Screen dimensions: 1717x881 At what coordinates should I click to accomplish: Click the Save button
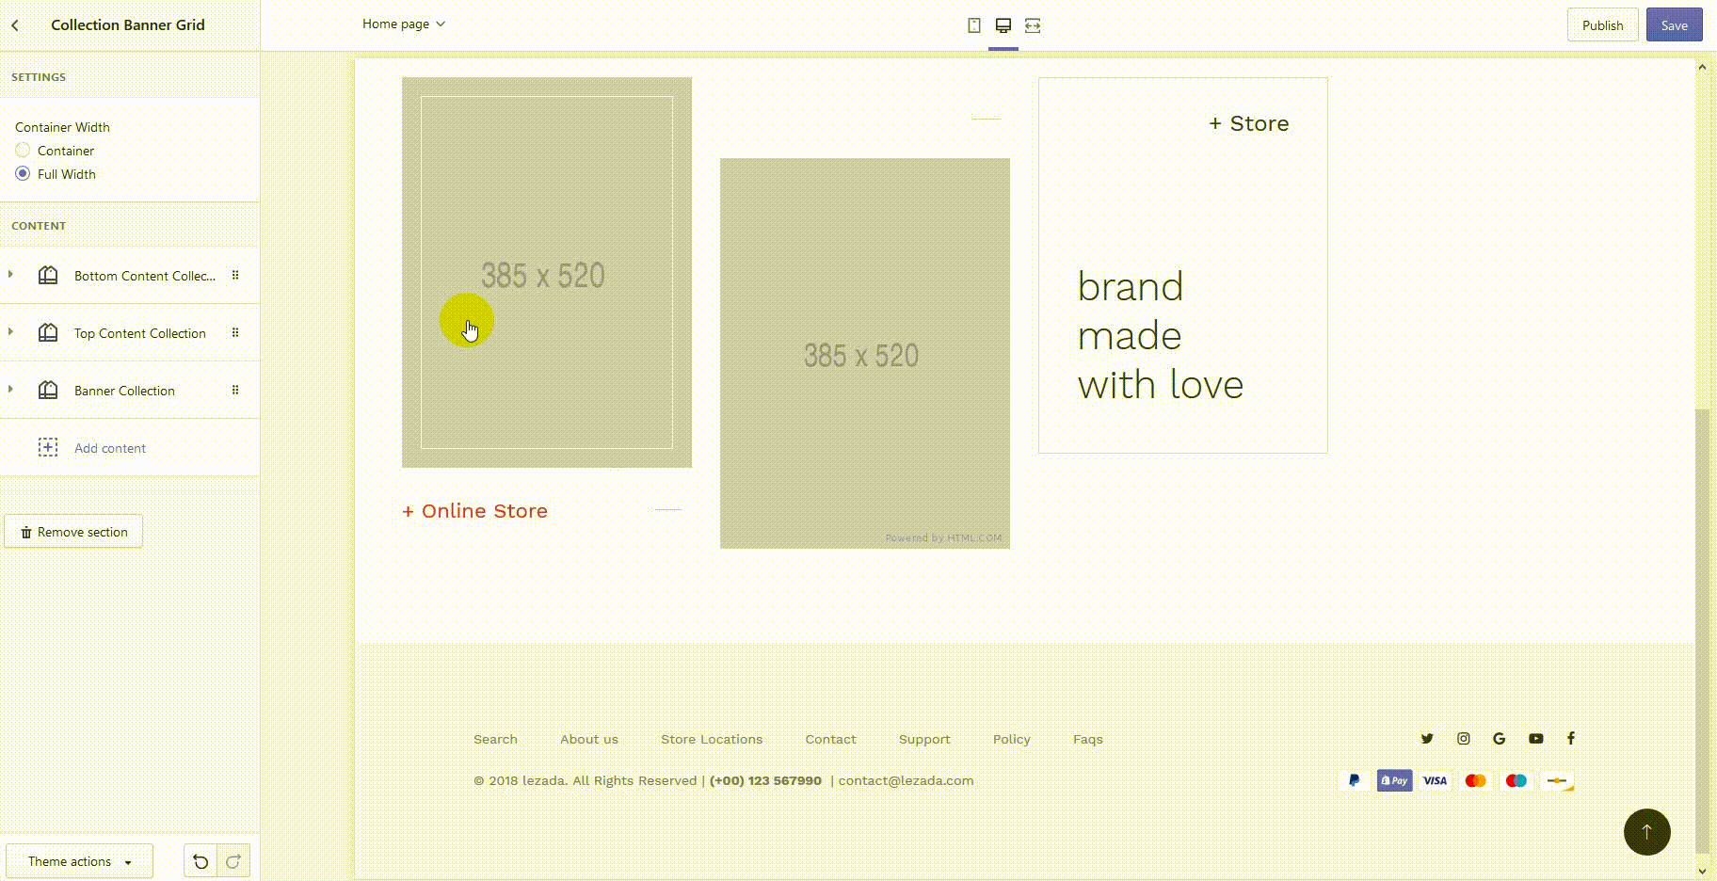pyautogui.click(x=1674, y=25)
